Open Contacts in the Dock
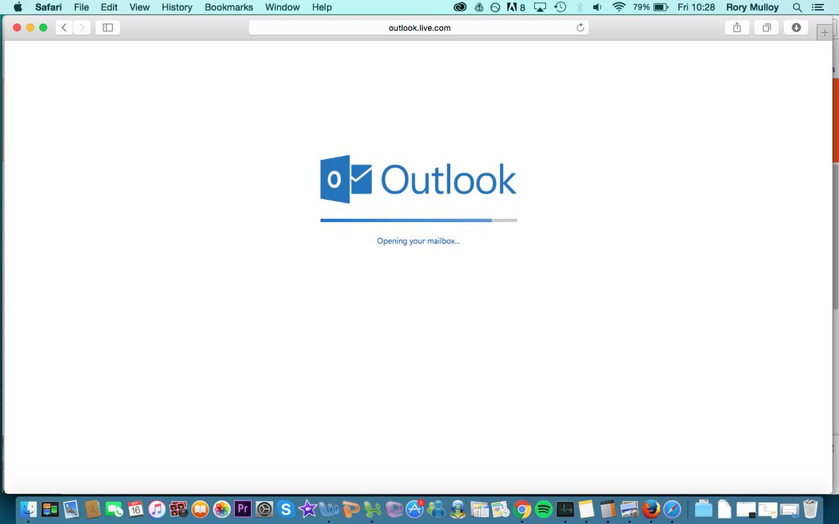This screenshot has width=839, height=524. (x=93, y=509)
